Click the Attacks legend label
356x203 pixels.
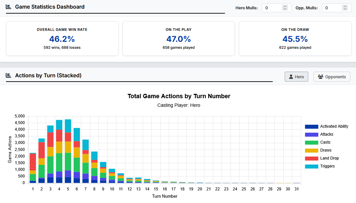tap(327, 134)
